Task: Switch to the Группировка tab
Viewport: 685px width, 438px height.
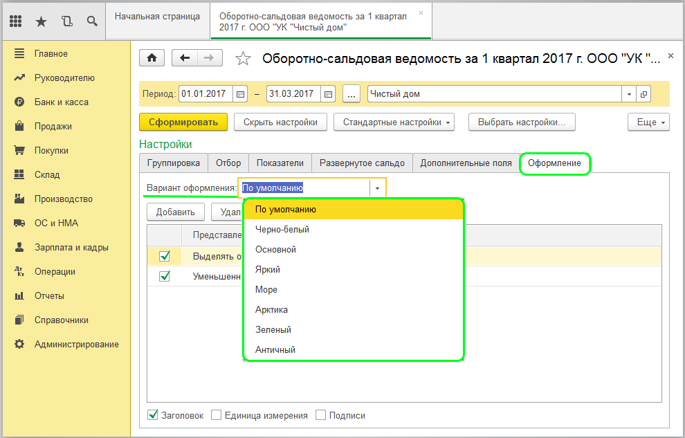Action: click(173, 163)
